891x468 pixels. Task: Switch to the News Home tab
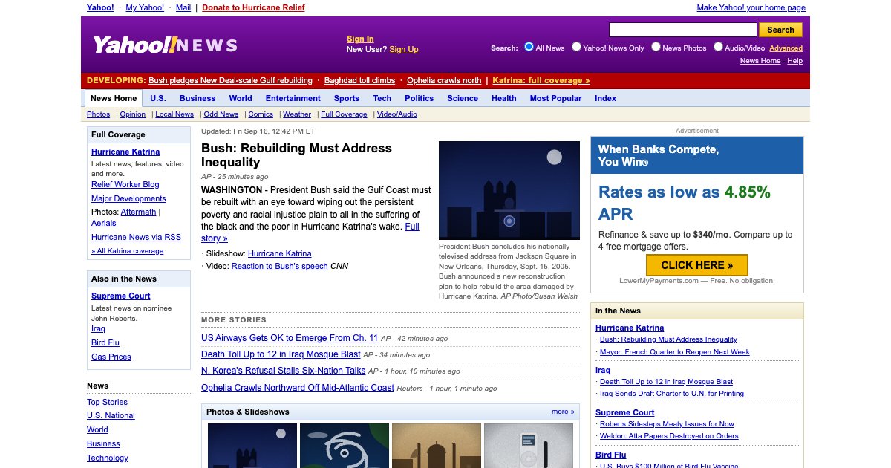coord(114,98)
